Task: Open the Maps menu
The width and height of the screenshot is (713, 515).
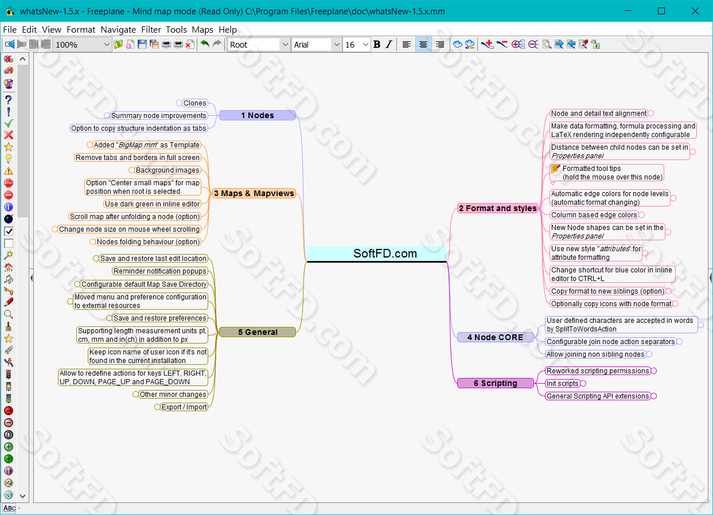Action: pos(202,29)
